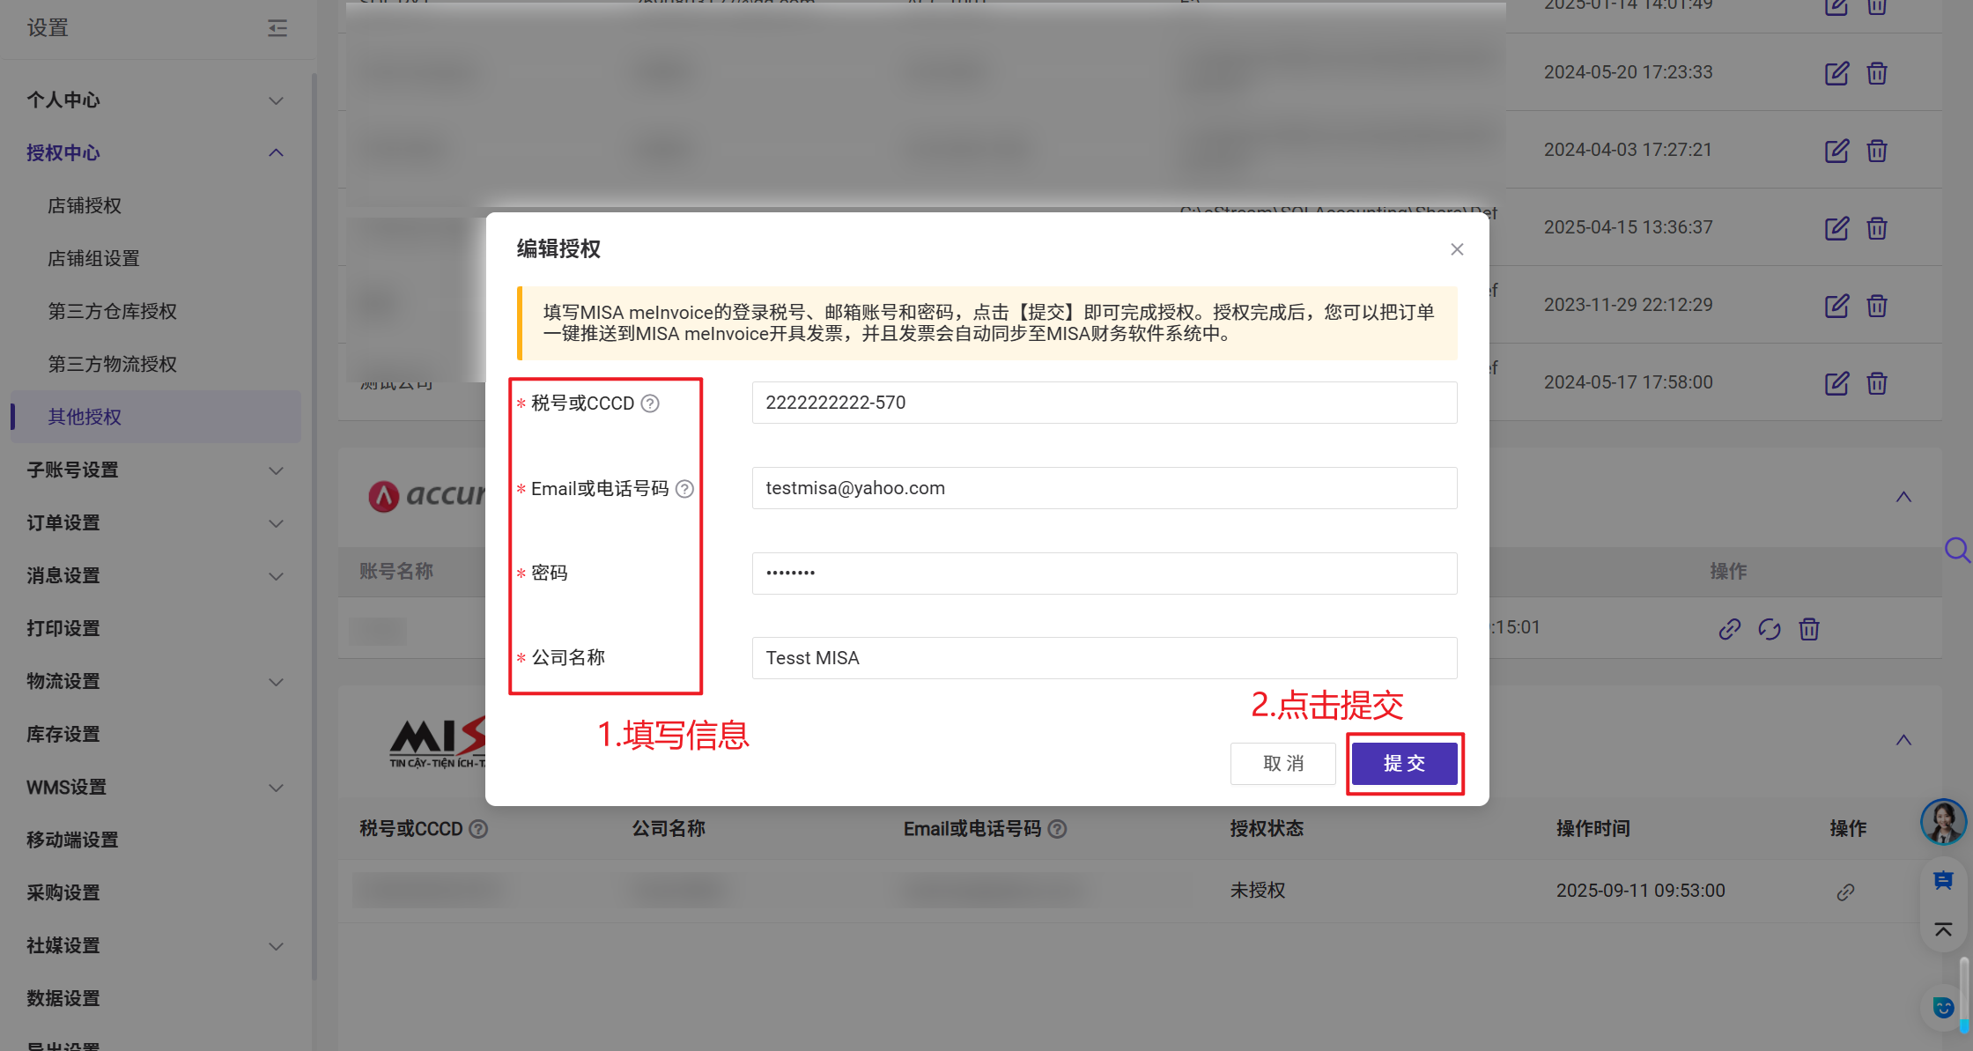
Task: Click edit icon for 2024-05-20 17:23:33 row
Action: coord(1836,73)
